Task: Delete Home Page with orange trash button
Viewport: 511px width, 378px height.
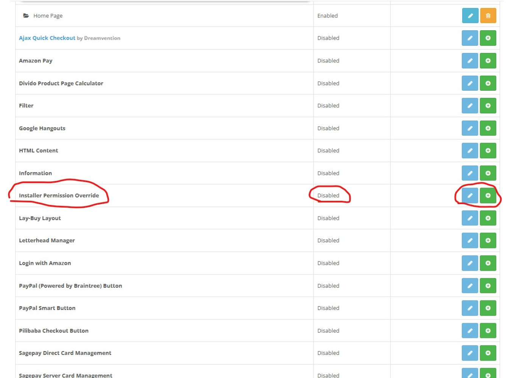Action: point(488,16)
